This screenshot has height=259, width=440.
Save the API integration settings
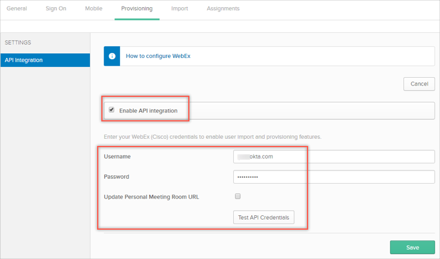click(x=412, y=247)
